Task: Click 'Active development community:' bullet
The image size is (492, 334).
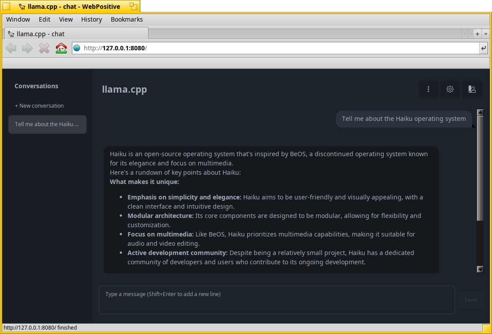Action: tap(177, 253)
